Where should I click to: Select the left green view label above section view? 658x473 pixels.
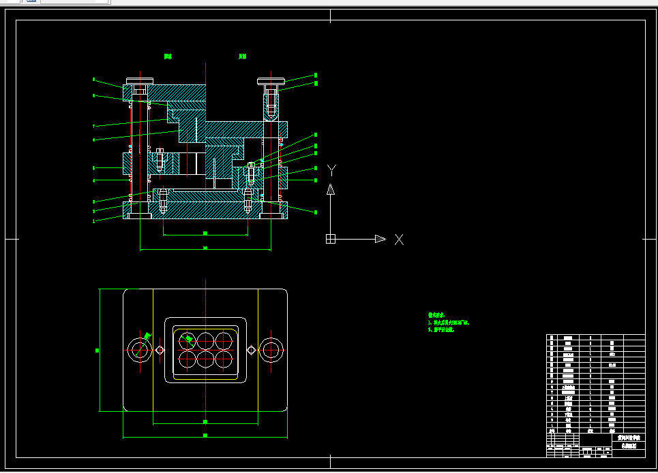(168, 56)
